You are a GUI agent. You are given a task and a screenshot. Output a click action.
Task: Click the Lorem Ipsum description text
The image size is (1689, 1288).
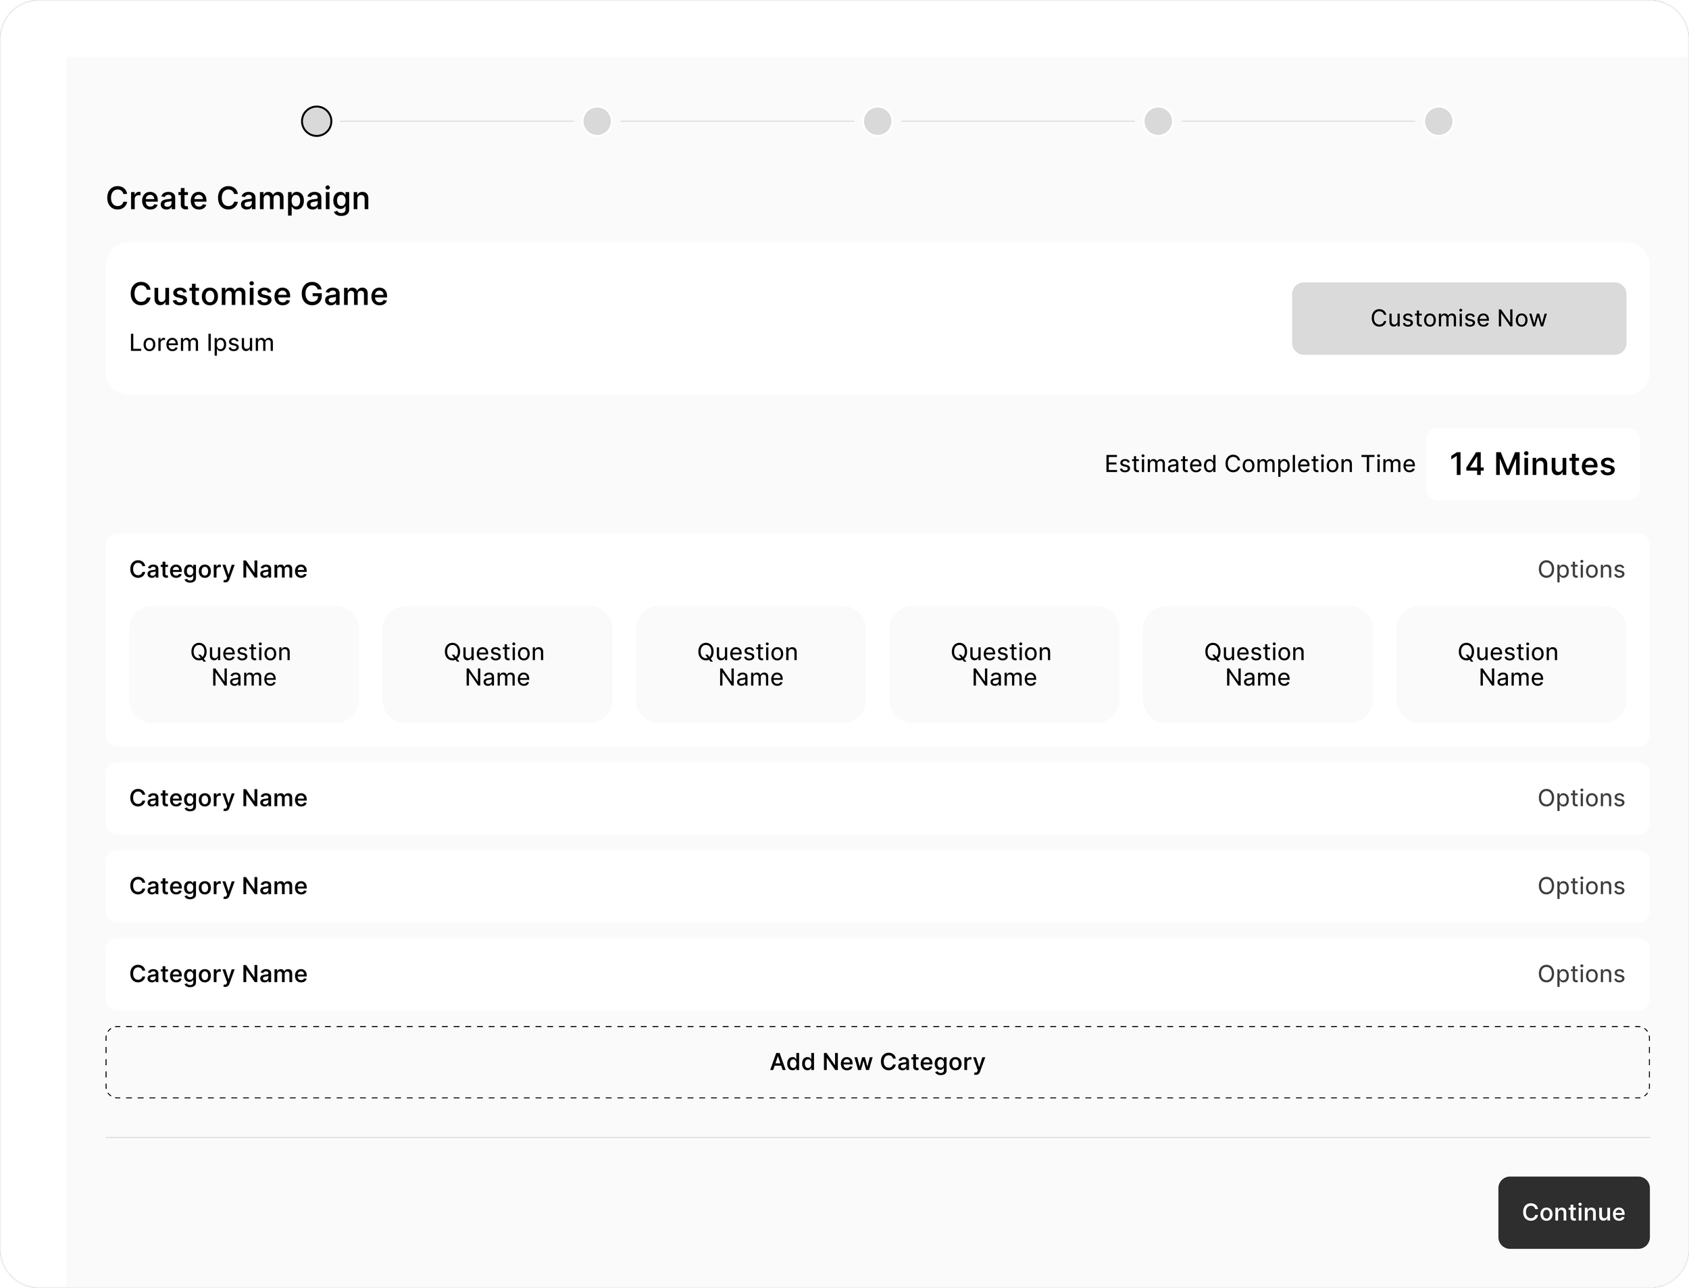(201, 342)
